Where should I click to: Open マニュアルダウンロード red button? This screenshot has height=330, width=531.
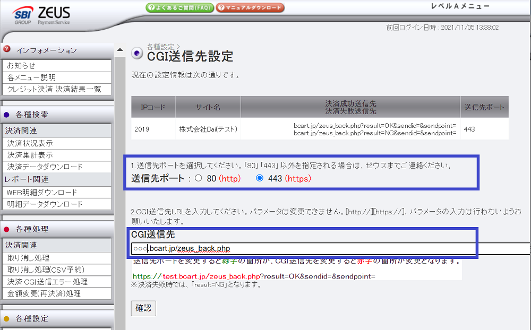pyautogui.click(x=250, y=7)
